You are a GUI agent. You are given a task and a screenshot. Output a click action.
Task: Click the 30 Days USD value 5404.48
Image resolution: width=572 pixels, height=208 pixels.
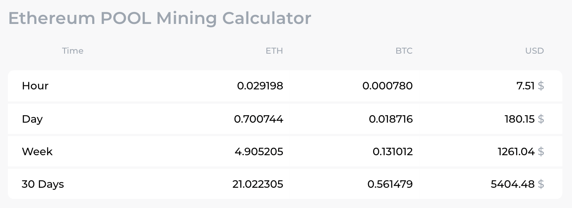tap(513, 184)
